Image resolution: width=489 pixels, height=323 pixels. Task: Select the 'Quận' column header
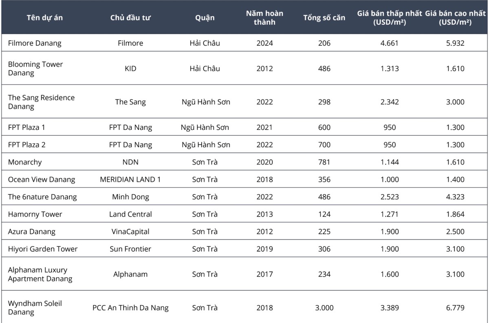(205, 18)
